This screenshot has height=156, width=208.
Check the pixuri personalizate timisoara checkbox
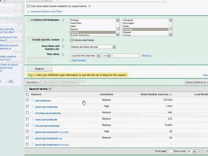(x=27, y=144)
